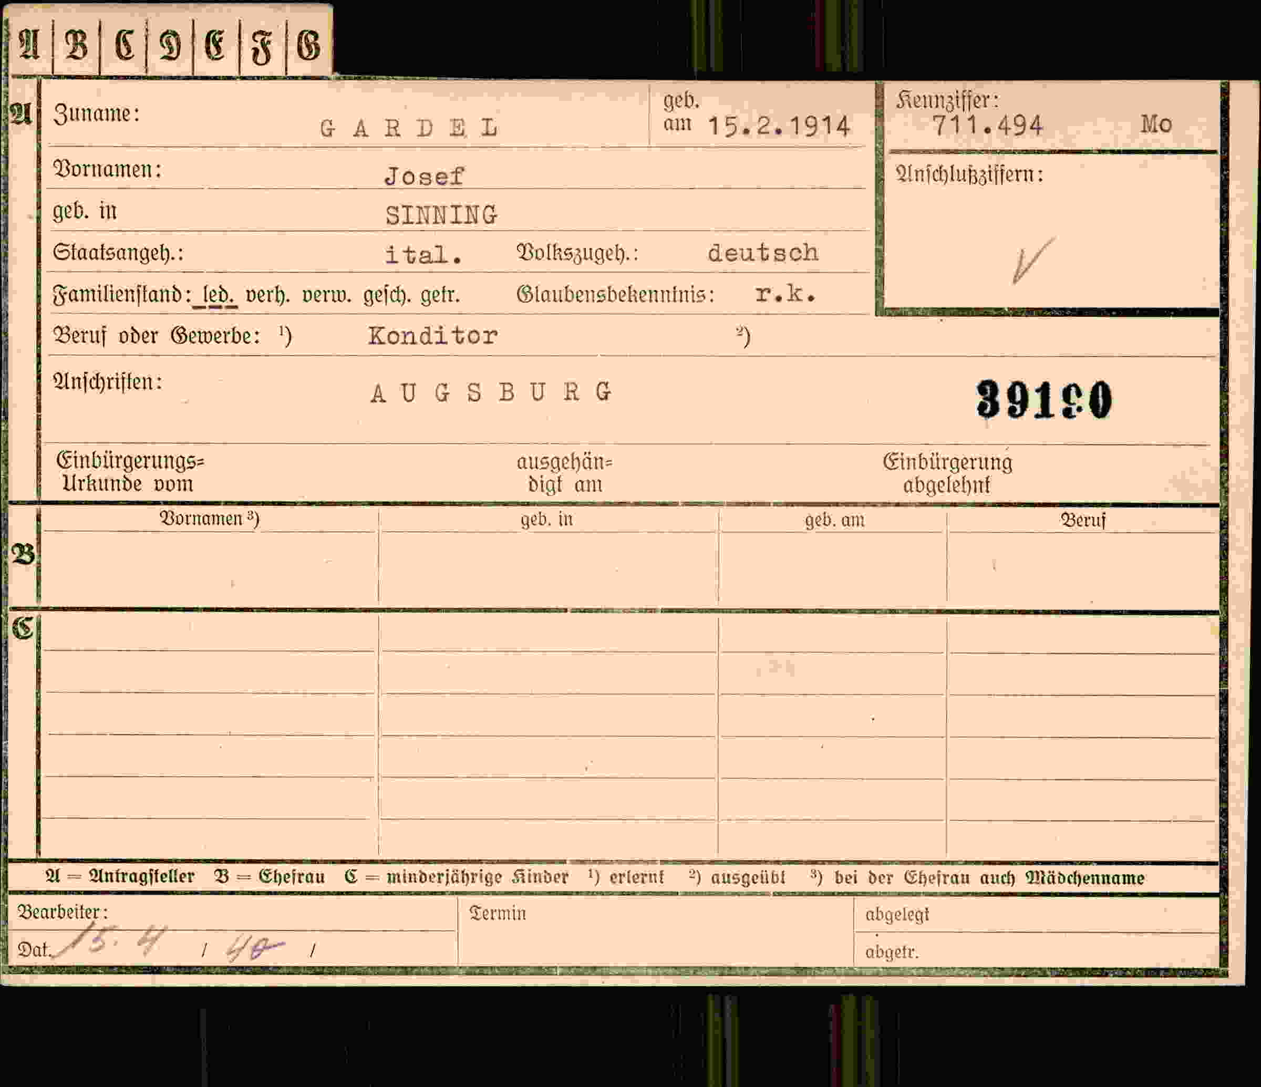This screenshot has height=1087, width=1261.
Task: Select index tab letter A at top
Action: click(x=29, y=45)
